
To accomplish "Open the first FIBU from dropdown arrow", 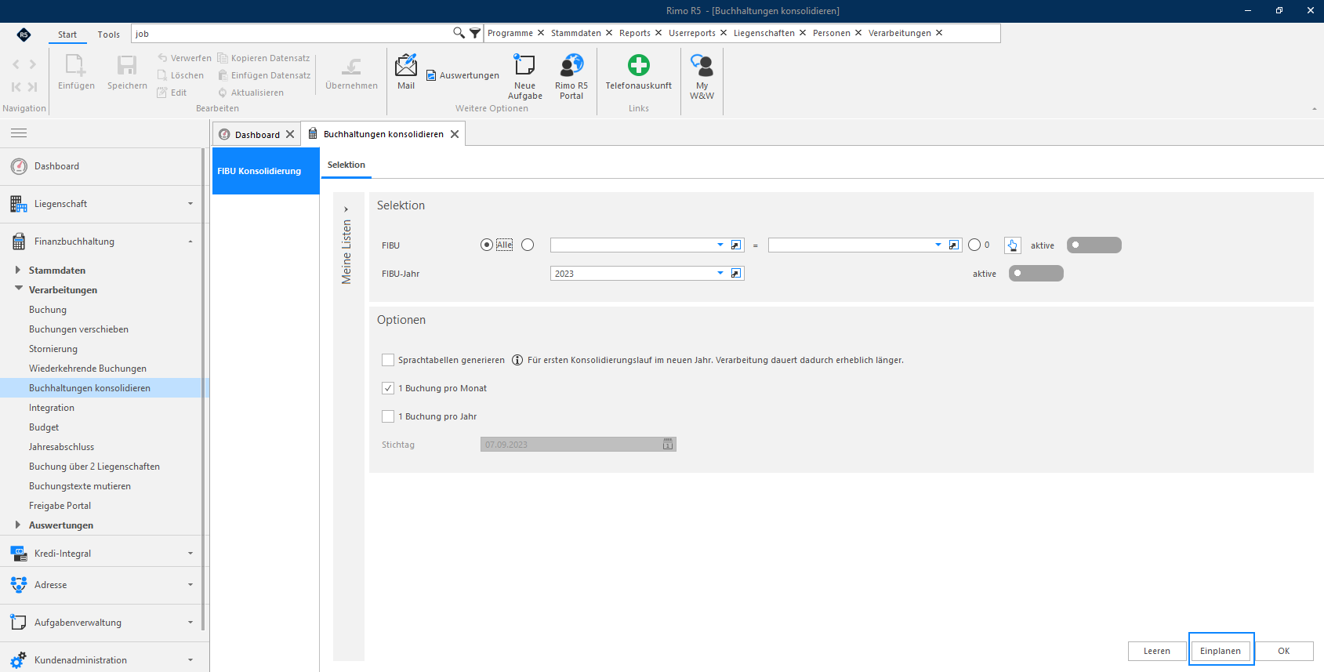I will tap(720, 245).
